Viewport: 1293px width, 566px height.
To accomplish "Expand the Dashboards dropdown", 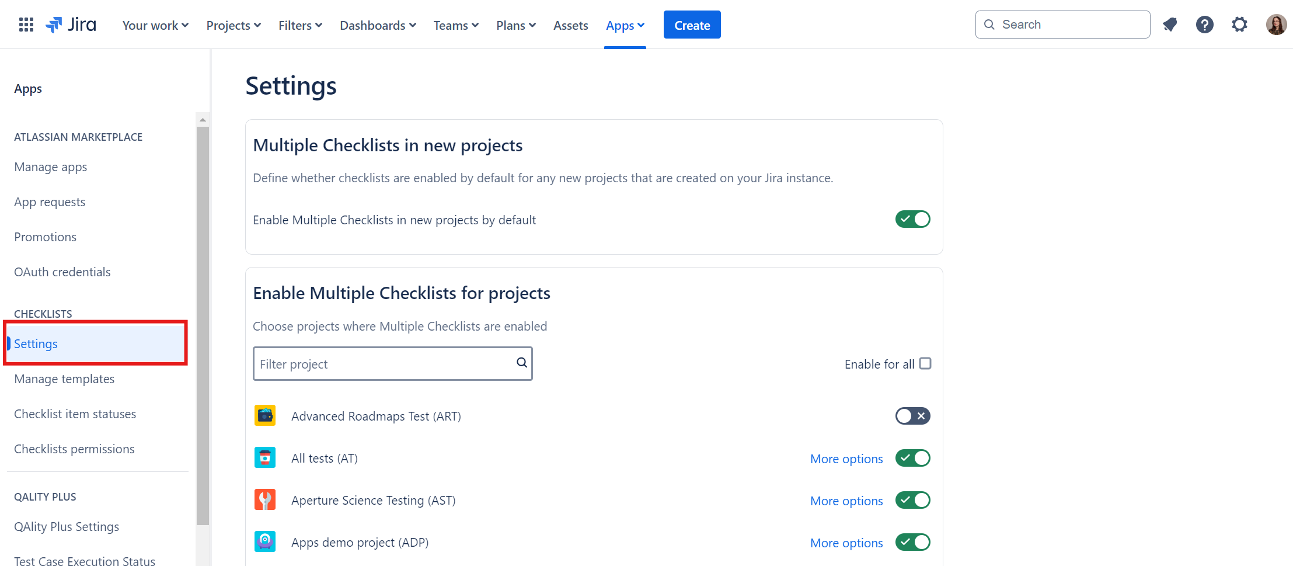I will pyautogui.click(x=378, y=25).
